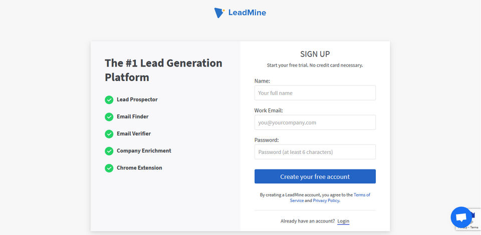This screenshot has width=481, height=235.
Task: Click the Chrome Extension checkmark icon
Action: point(109,168)
